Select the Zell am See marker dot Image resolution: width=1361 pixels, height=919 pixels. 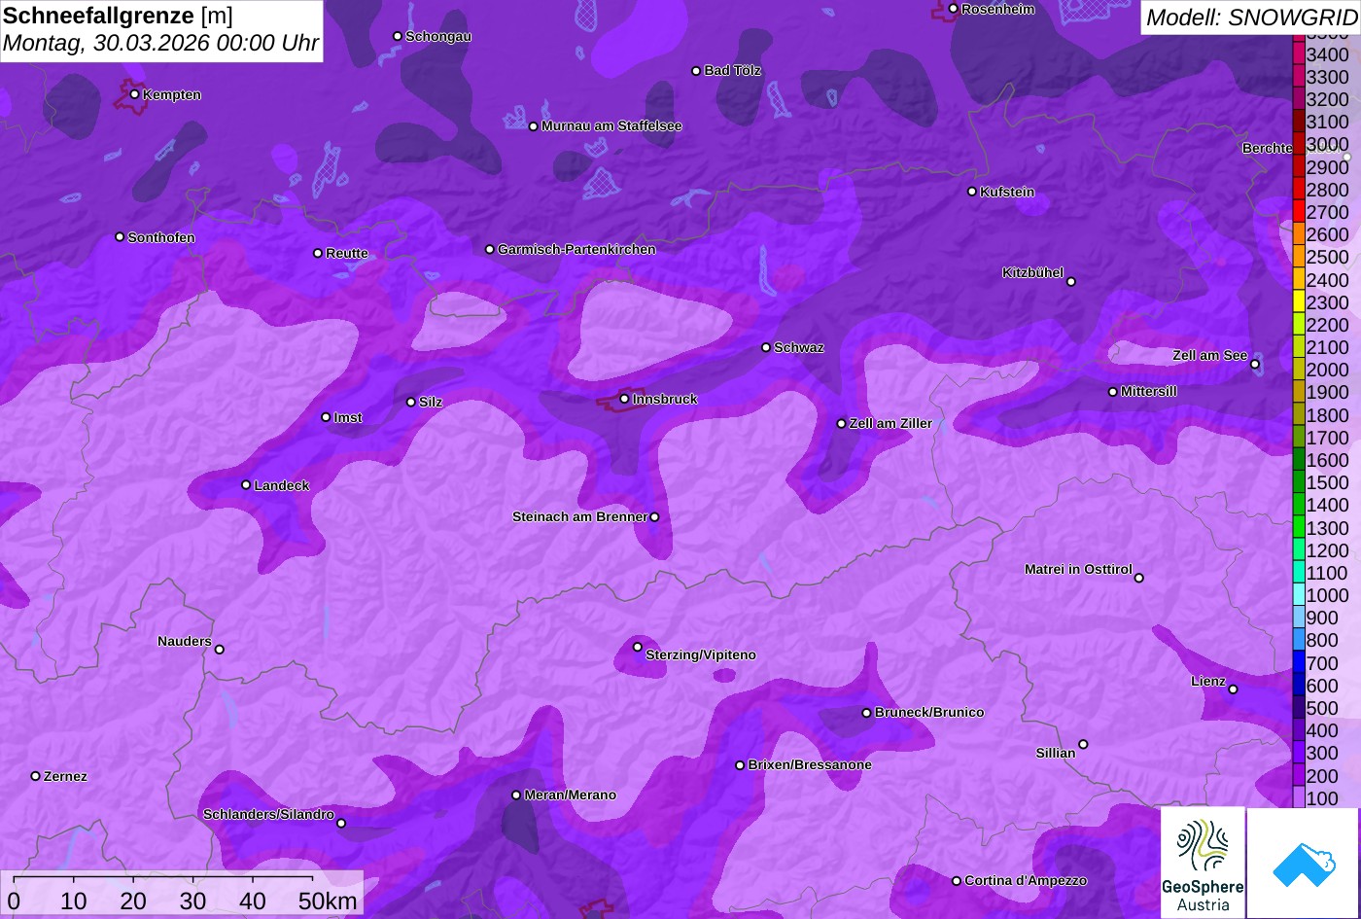pos(1255,365)
